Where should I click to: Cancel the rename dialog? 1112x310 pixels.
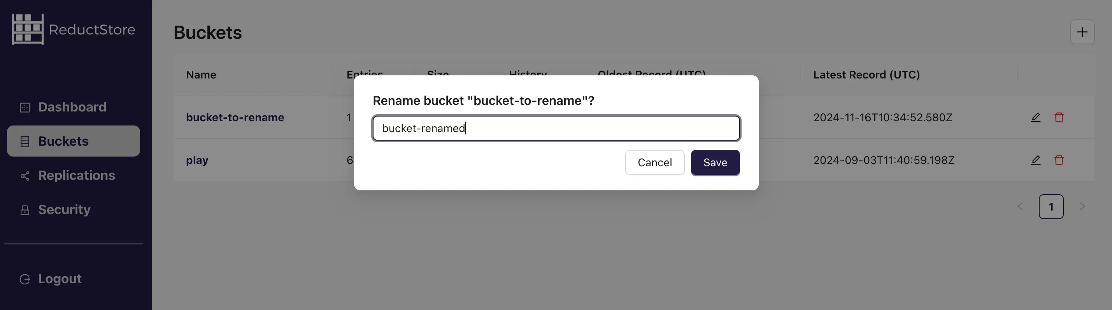click(655, 162)
